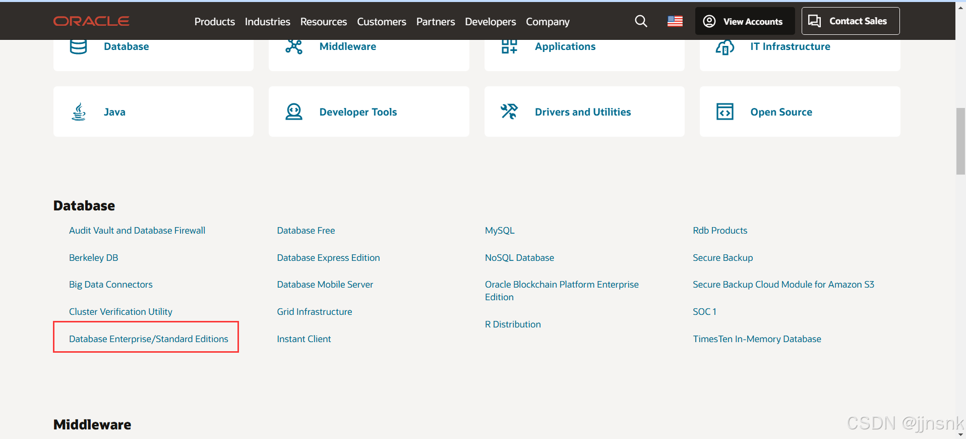
Task: Click the Open Source code window icon
Action: (725, 112)
